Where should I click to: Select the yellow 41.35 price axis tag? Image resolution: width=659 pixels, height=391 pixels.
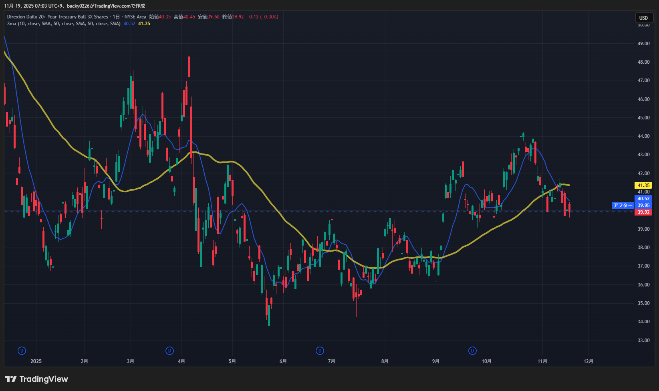[x=643, y=185]
